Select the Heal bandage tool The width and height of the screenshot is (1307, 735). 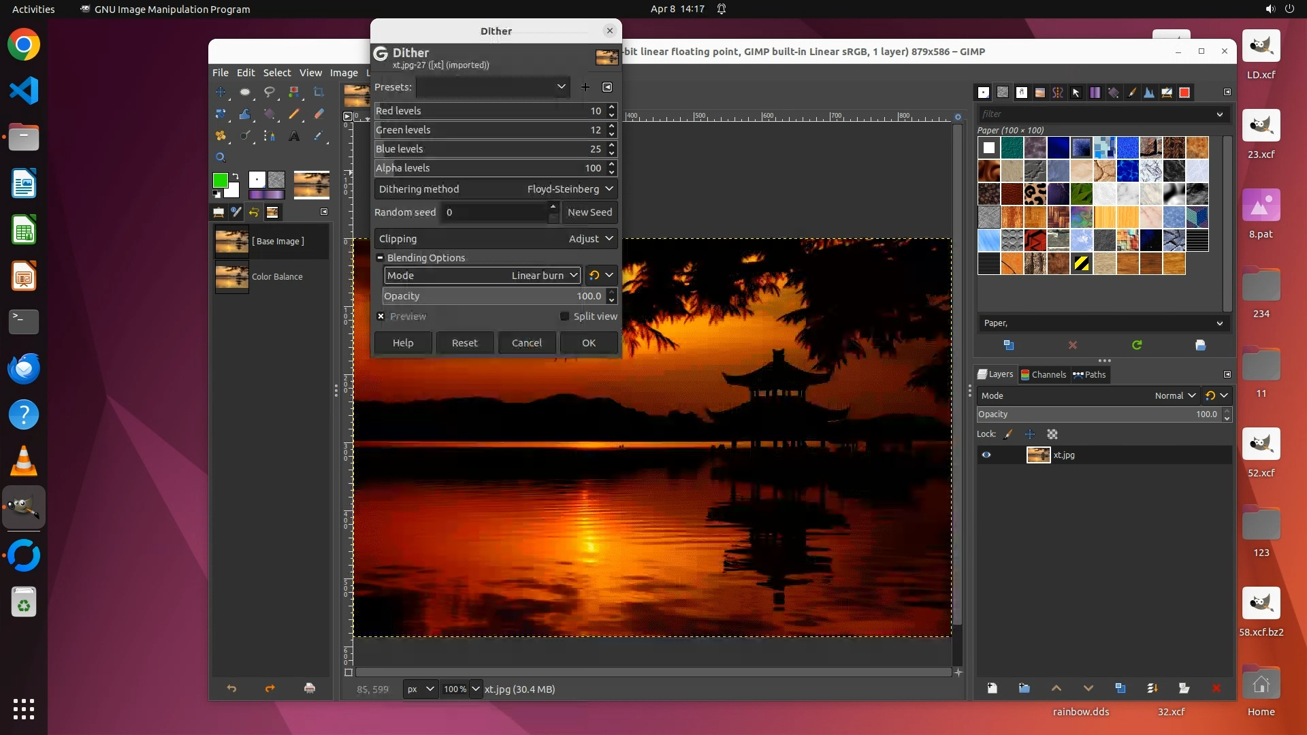coord(221,136)
